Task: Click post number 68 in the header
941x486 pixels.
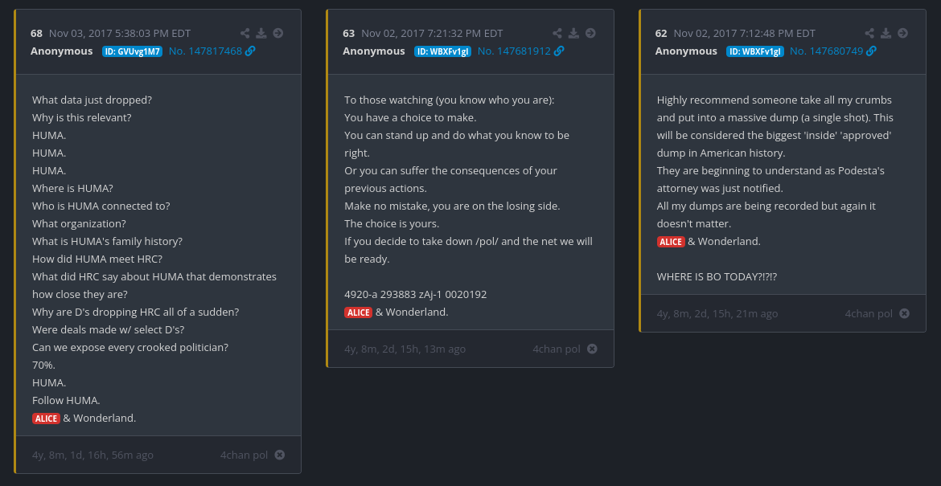Action: coord(37,33)
